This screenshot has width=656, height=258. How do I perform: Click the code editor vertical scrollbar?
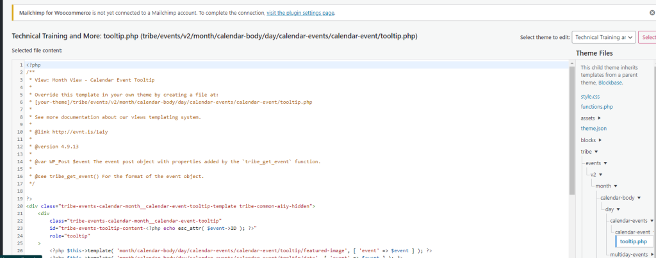571,128
